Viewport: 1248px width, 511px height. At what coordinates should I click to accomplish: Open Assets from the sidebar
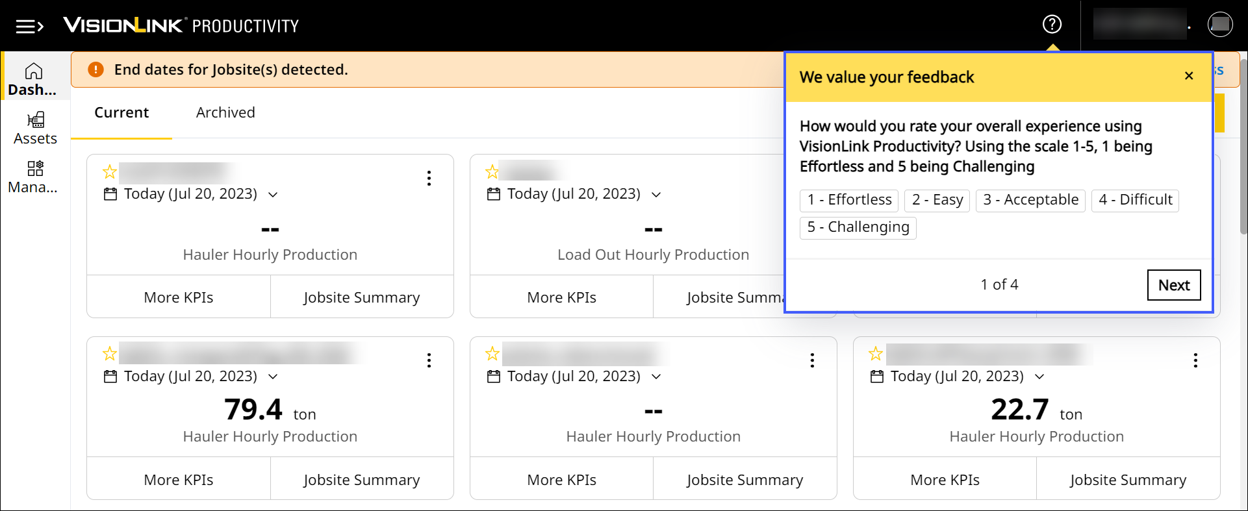(x=35, y=128)
